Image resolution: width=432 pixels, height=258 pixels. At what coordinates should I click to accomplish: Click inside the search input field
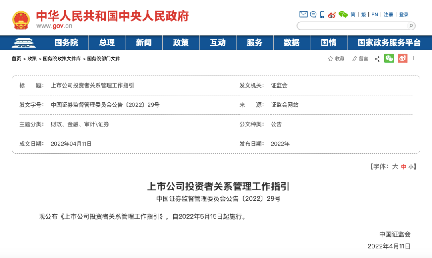click(x=352, y=26)
